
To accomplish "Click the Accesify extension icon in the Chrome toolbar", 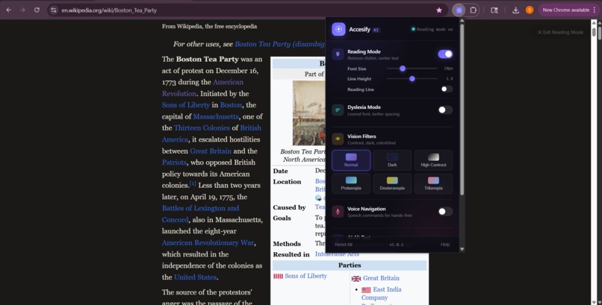I will coord(459,10).
